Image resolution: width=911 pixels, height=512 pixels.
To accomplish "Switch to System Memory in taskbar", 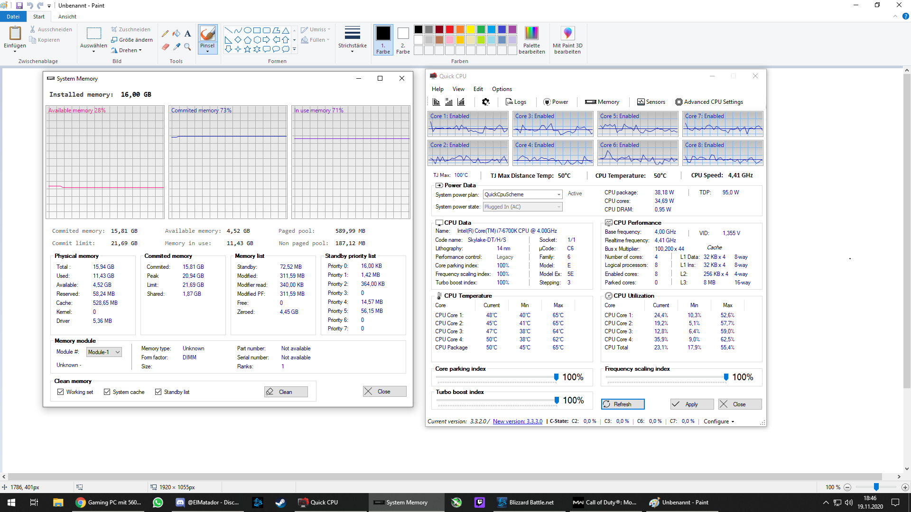I will [x=406, y=503].
